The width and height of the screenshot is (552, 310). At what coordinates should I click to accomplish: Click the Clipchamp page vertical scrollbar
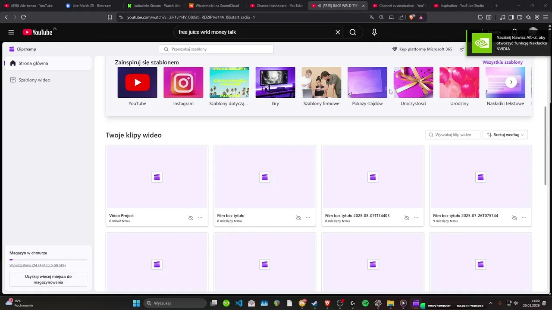point(546,146)
